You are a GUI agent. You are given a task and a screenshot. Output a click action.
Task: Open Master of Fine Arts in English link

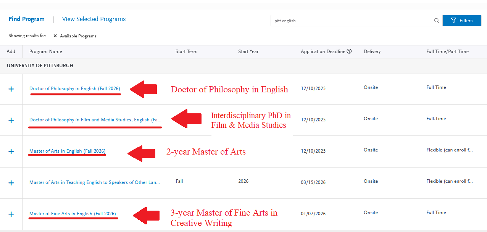pos(73,214)
